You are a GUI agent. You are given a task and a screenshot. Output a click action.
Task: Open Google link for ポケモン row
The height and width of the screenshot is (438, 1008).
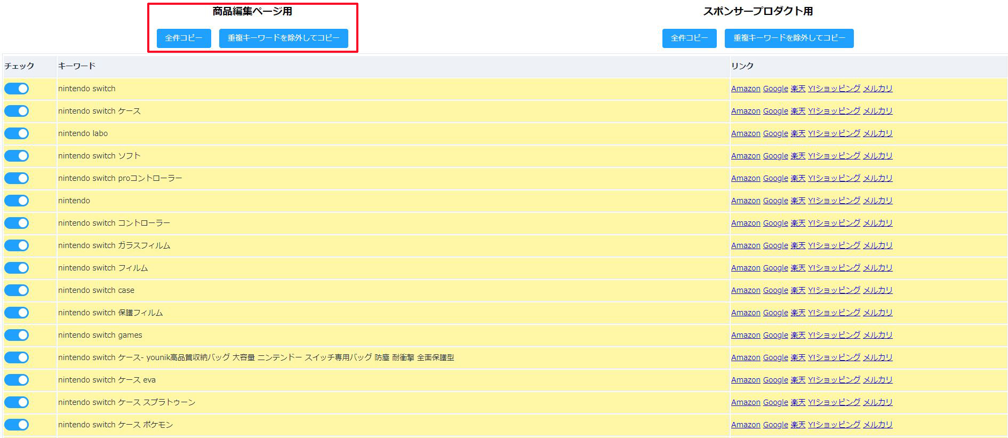pyautogui.click(x=775, y=425)
